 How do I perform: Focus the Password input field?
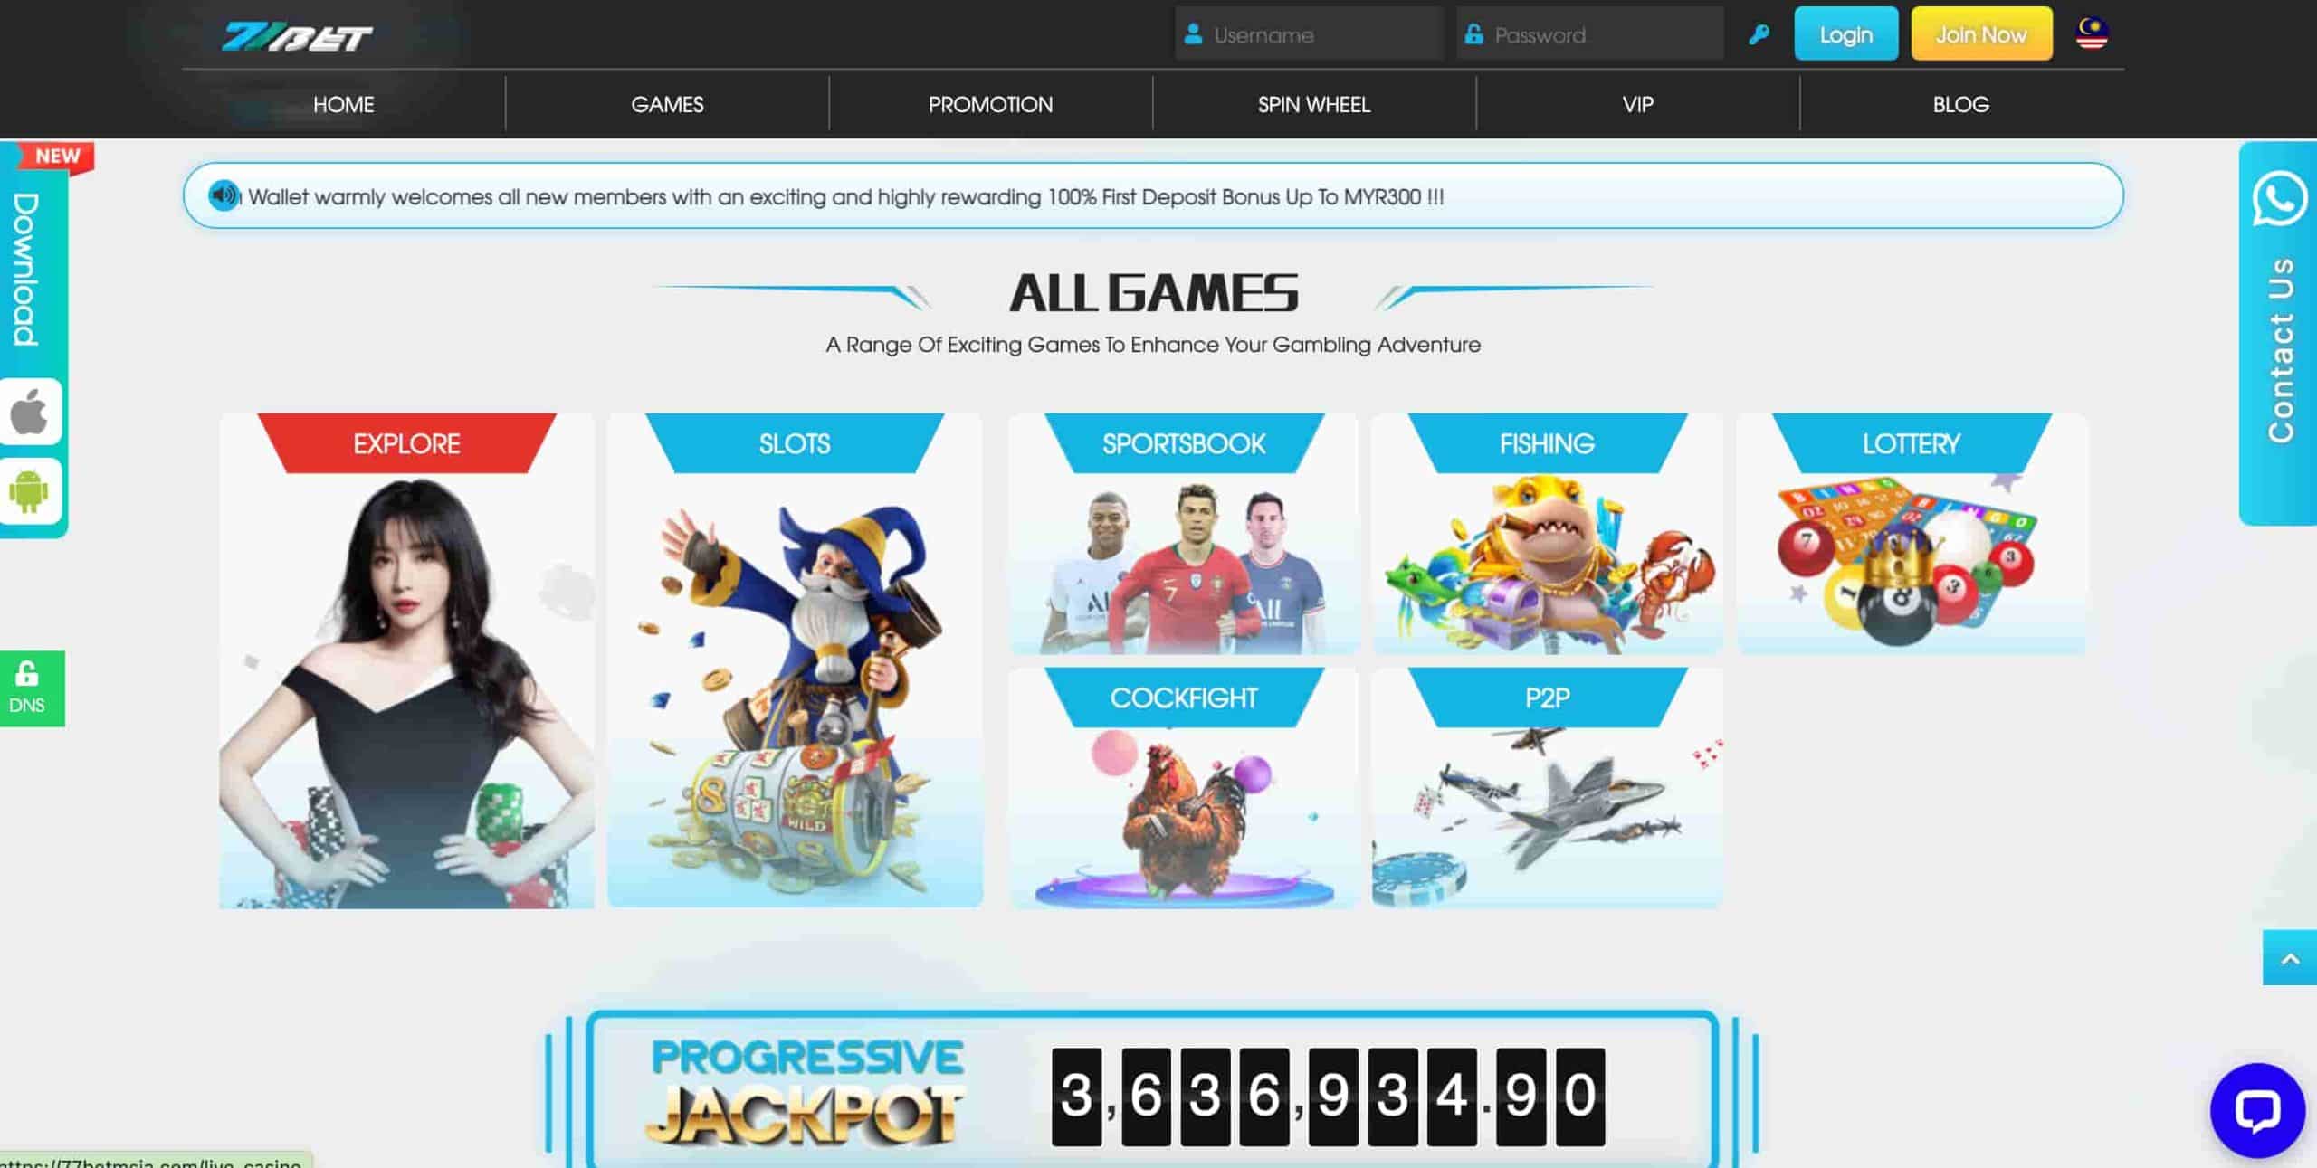click(x=1590, y=34)
